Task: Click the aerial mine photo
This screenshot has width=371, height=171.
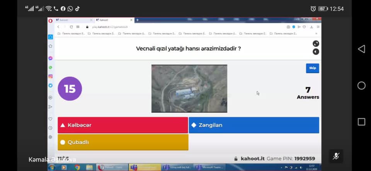Action: (189, 89)
